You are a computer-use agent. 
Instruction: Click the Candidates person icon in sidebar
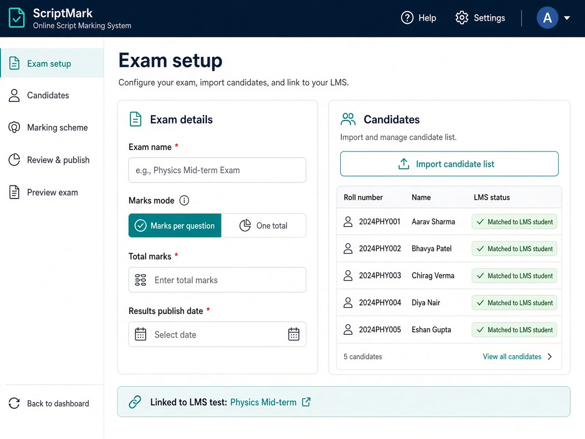tap(14, 96)
